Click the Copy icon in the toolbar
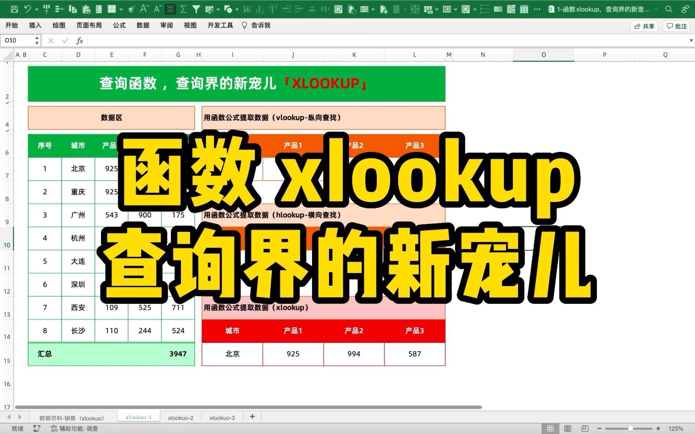The image size is (695, 434). tap(73, 9)
